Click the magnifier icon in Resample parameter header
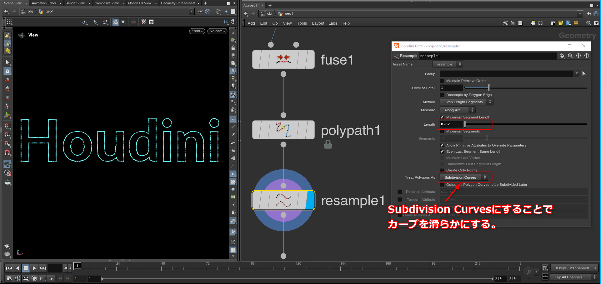The height and width of the screenshot is (284, 601). pyautogui.click(x=570, y=56)
